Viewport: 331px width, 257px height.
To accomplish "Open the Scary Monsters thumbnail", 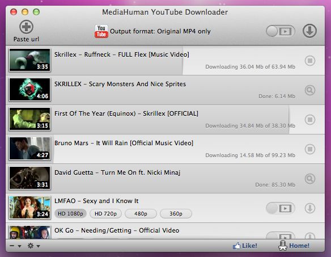I will coord(30,90).
